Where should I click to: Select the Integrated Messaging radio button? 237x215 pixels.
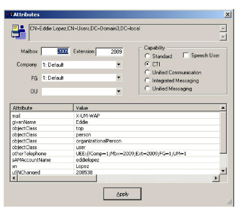(147, 80)
